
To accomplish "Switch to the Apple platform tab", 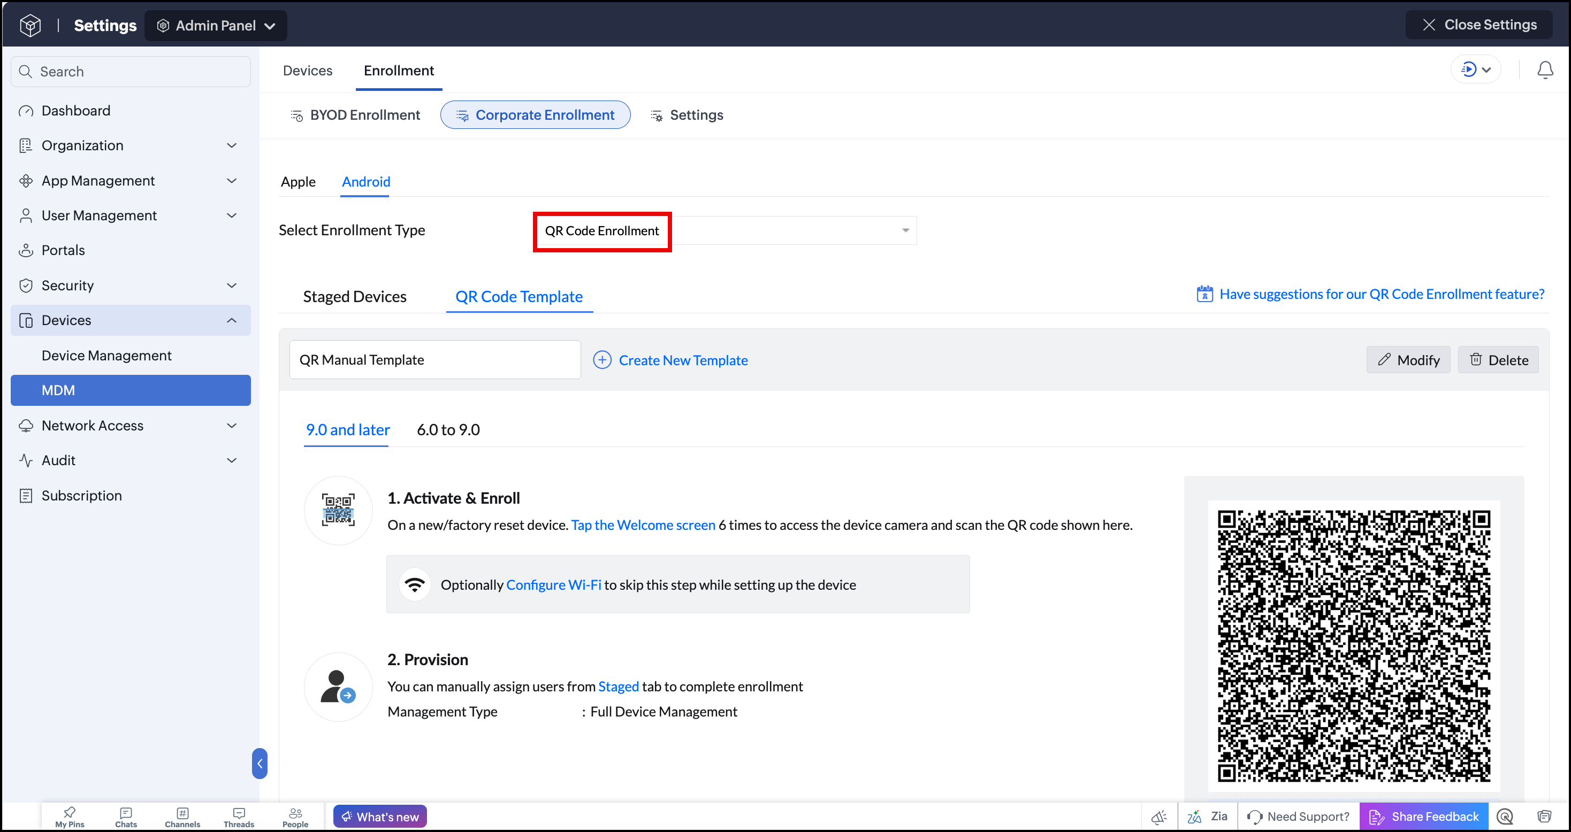I will point(298,182).
